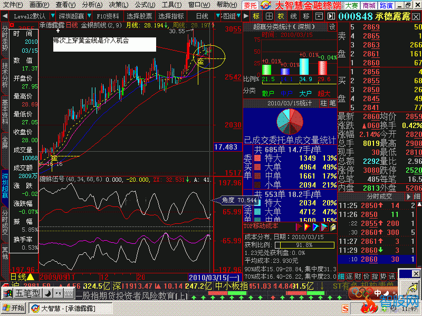Click the first cost distribution icon
Image resolution: width=422 pixels, height=316 pixels.
[x=299, y=228]
